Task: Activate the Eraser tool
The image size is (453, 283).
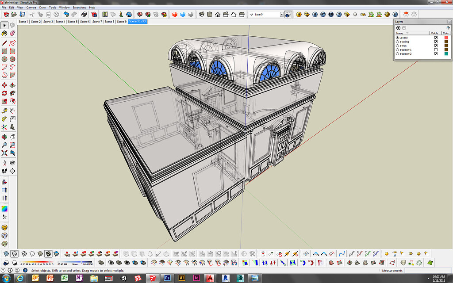Action: tap(13, 33)
